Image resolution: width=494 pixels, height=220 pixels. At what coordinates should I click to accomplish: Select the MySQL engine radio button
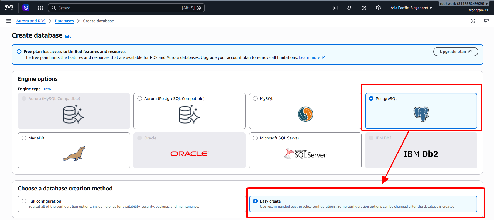click(255, 99)
